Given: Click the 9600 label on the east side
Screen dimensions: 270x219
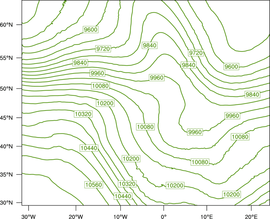Looking at the screenshot, I should [231, 66].
